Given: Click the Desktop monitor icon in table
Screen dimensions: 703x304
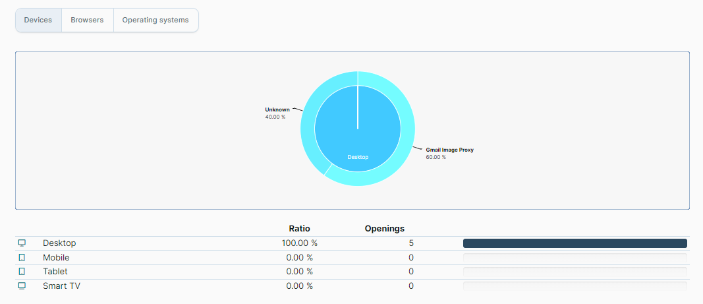Looking at the screenshot, I should click(x=22, y=243).
